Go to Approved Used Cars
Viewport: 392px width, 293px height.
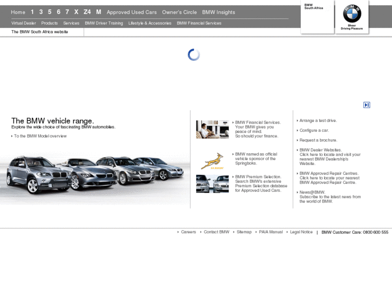[x=132, y=12]
